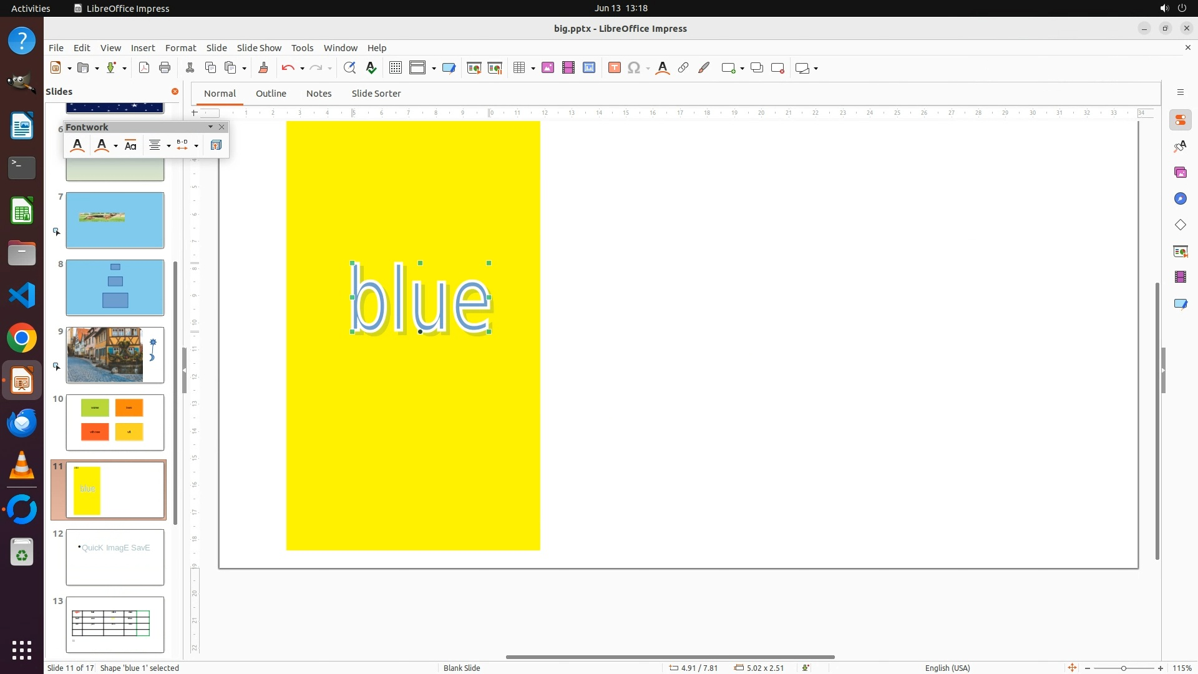
Task: Open Thunderbird from the dock
Action: click(22, 424)
